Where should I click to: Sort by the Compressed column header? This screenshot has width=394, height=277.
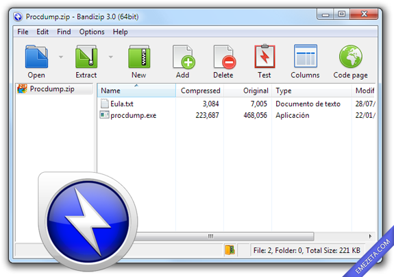point(200,91)
